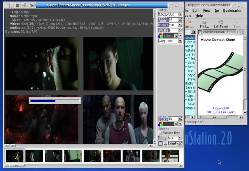Viewport: 249px width, 171px height.
Task: Select the About topic in help contents
Action: pyautogui.click(x=189, y=46)
